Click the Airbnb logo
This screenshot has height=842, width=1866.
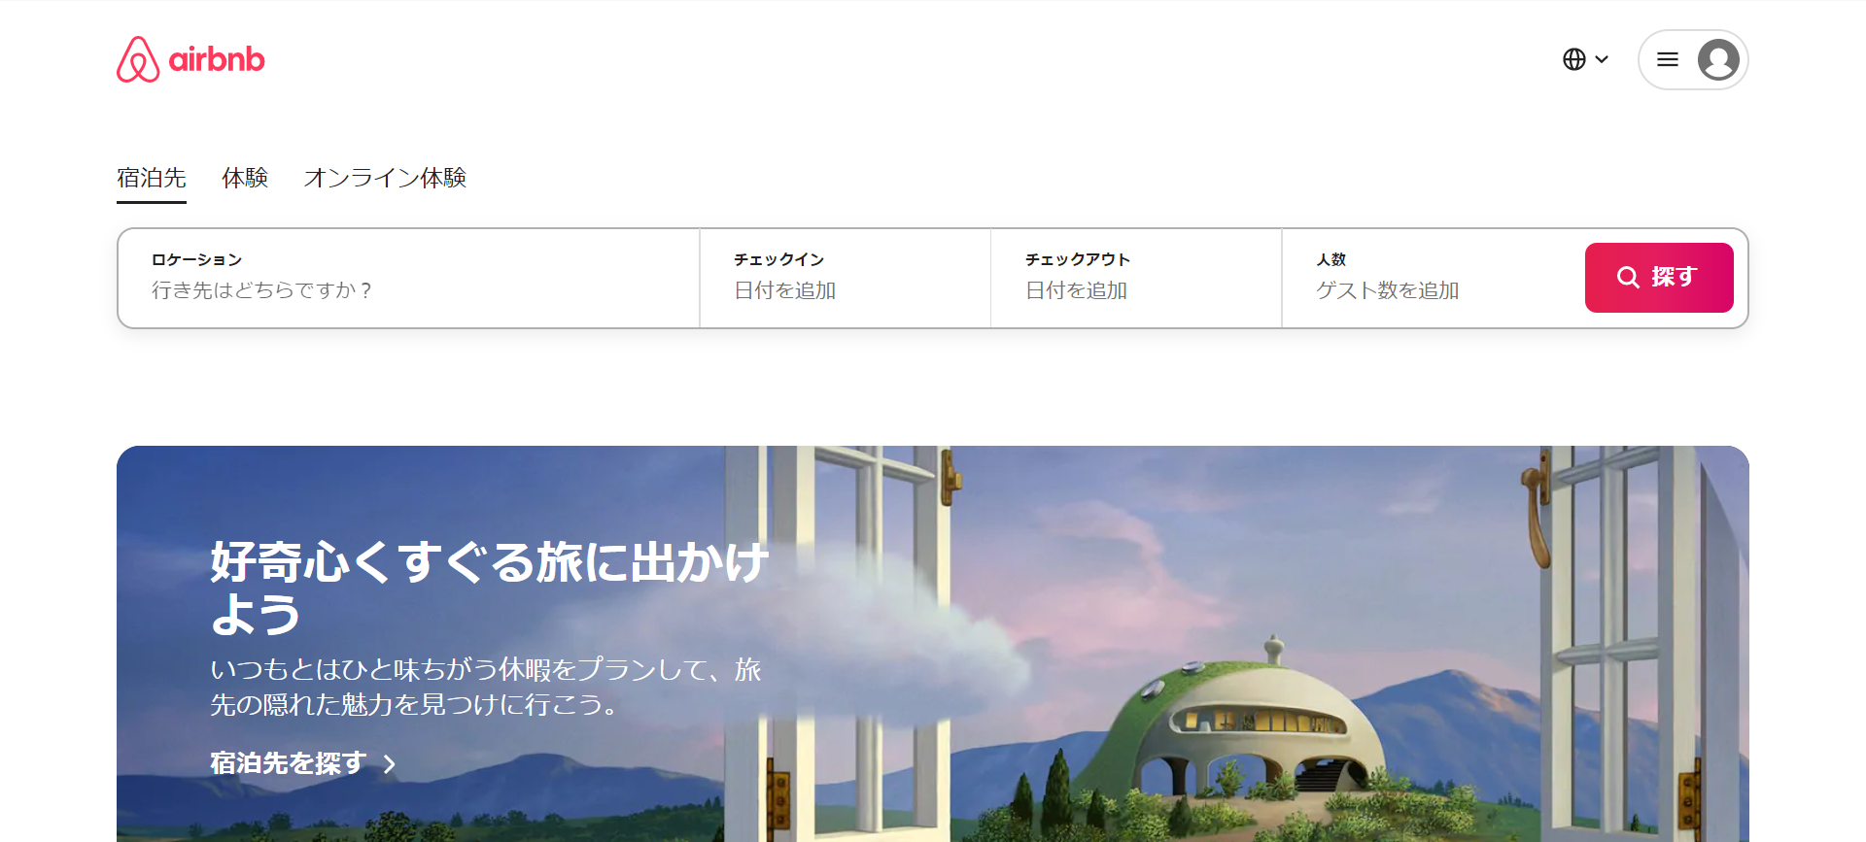[x=190, y=59]
